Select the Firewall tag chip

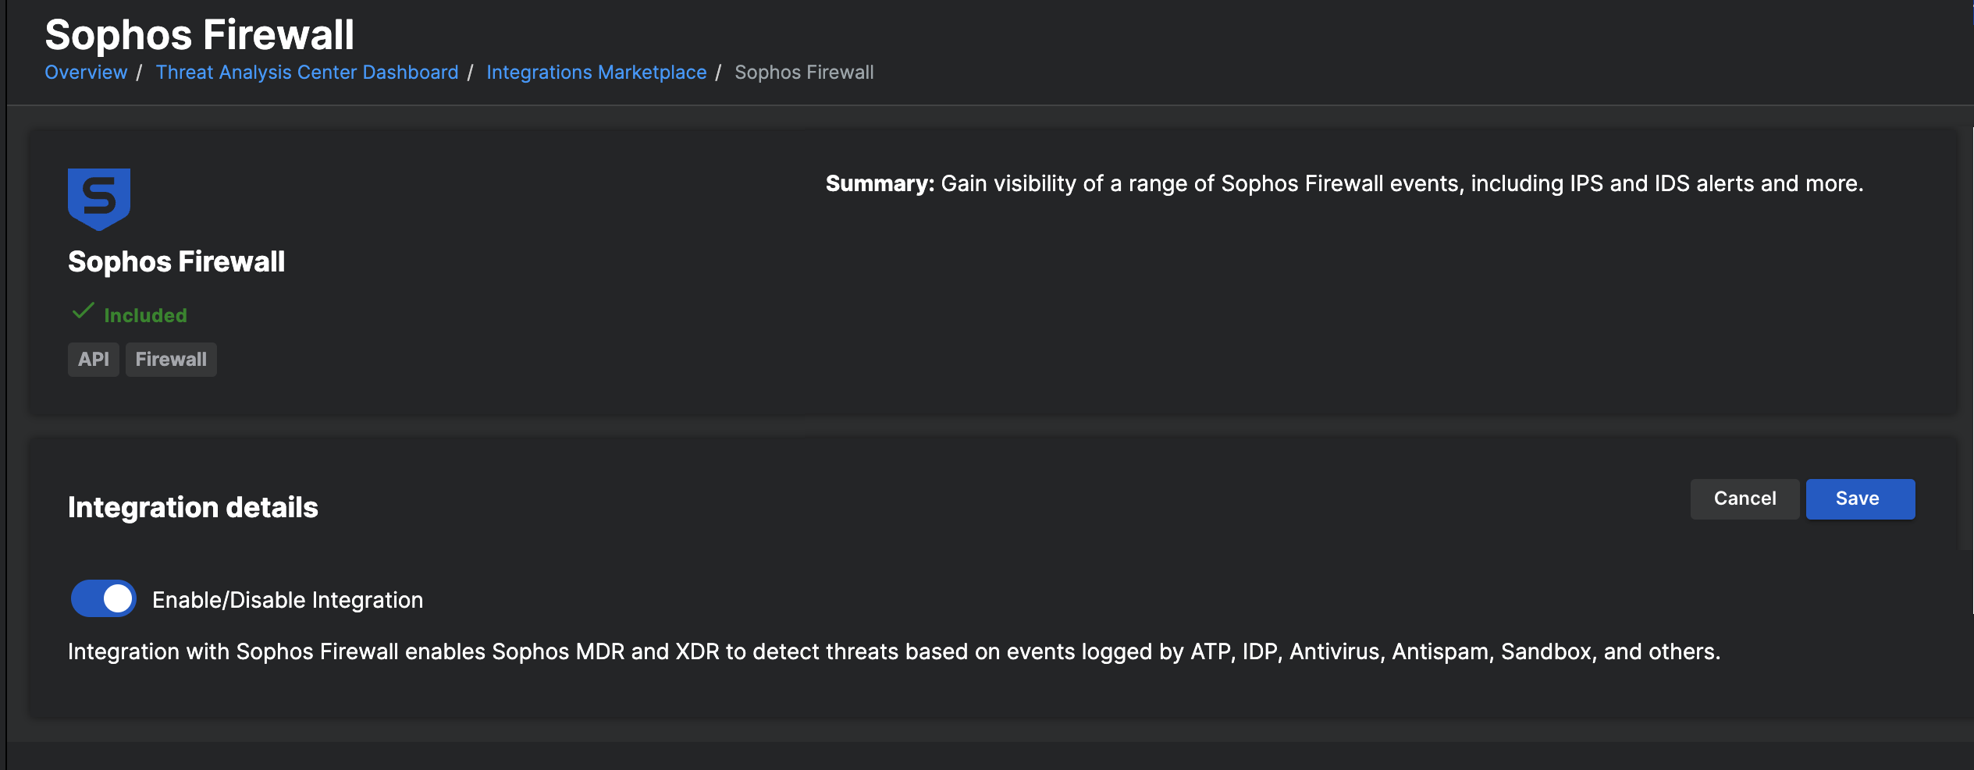171,360
